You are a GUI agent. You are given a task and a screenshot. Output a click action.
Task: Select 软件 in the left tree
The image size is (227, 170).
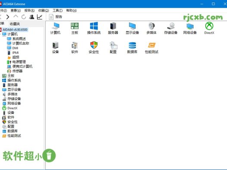click(x=8, y=117)
